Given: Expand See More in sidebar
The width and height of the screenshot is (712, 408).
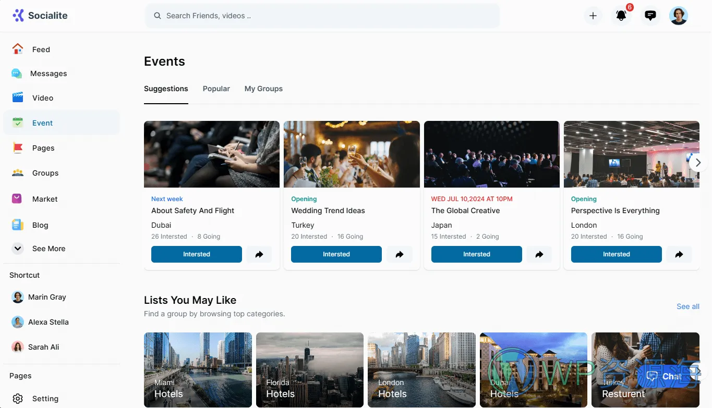Looking at the screenshot, I should 49,249.
